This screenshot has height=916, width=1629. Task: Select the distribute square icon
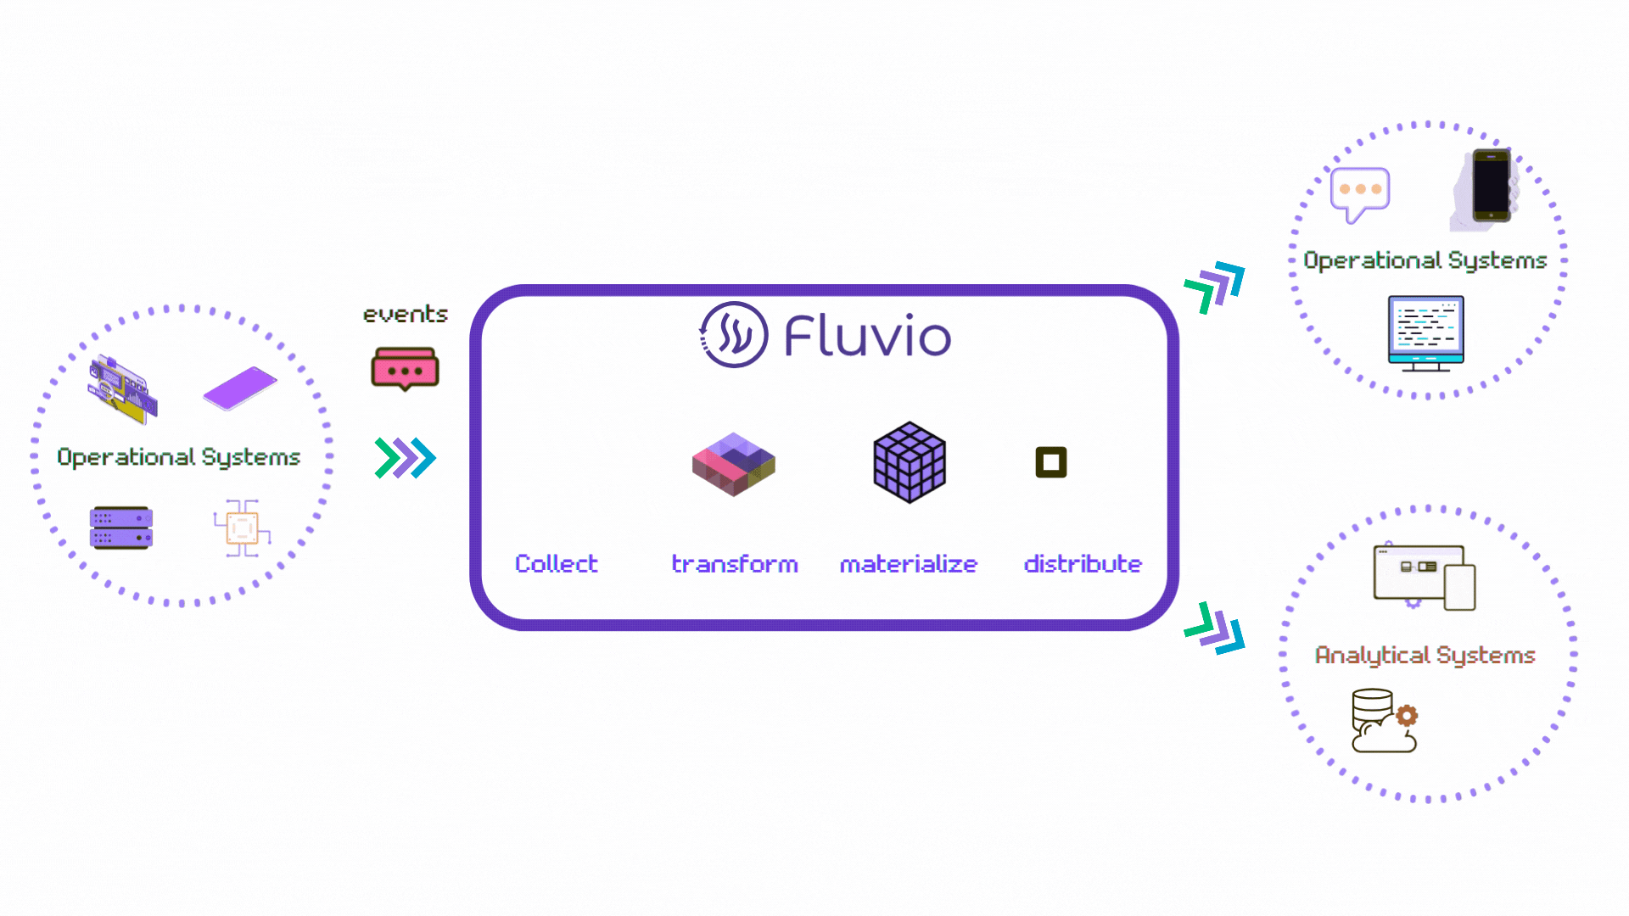pyautogui.click(x=1049, y=462)
